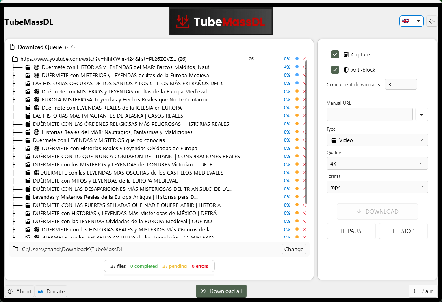Select 'DUÉRMETE con MISTERIOS y LEYENDAS ocultas' row with 0% blue dot
The width and height of the screenshot is (442, 302).
159,75
